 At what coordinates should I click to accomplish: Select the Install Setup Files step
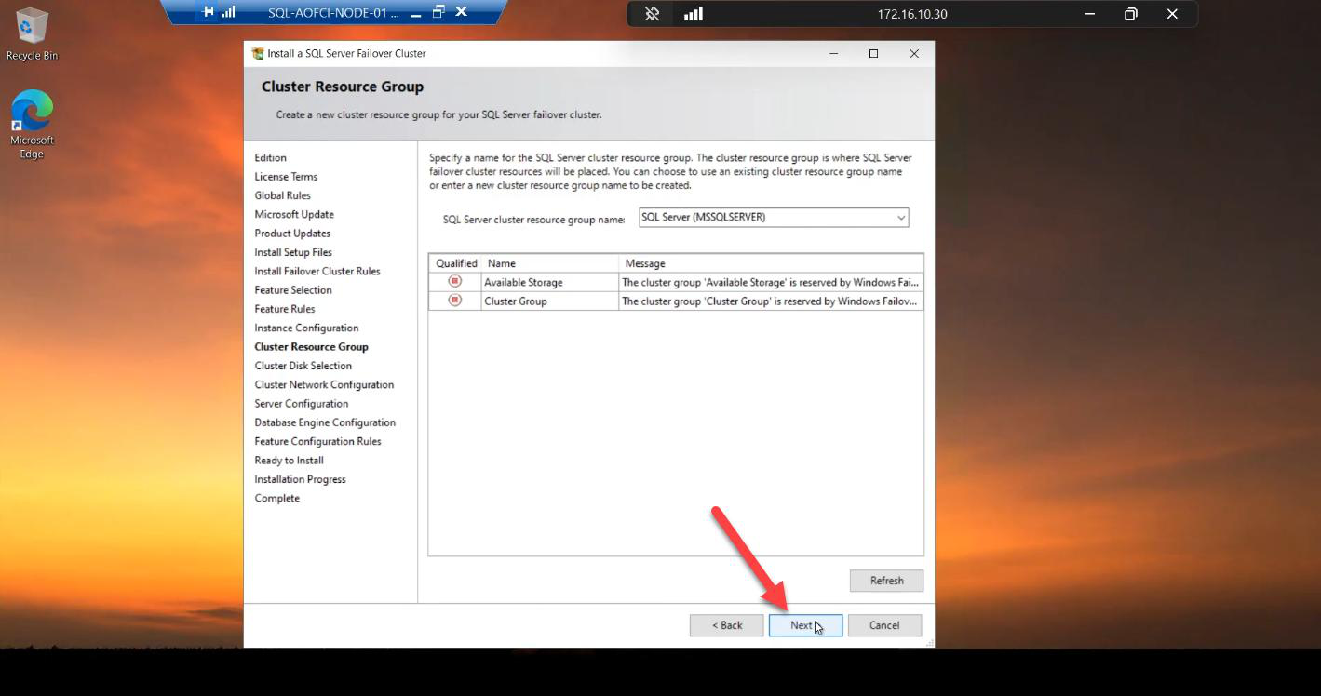(293, 252)
